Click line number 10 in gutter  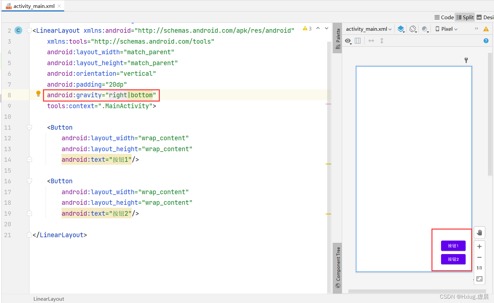click(8, 117)
